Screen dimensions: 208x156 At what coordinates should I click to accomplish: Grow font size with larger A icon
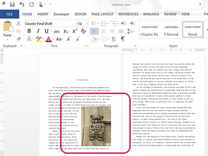[x=68, y=39]
